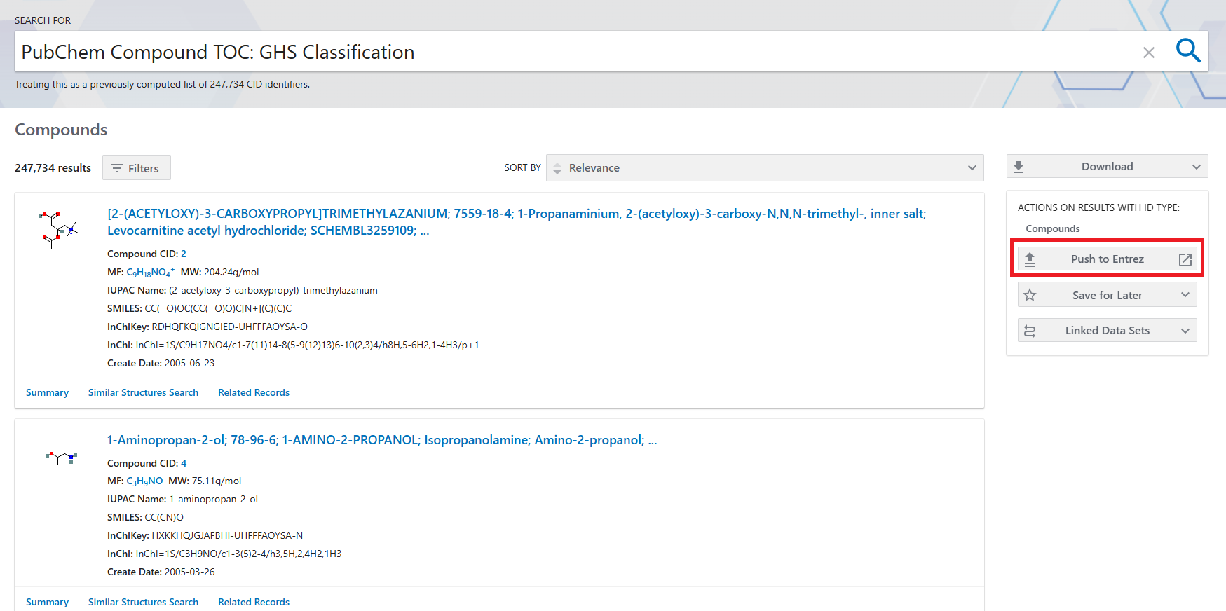Open the Filters panel
This screenshot has width=1226, height=611.
(x=137, y=168)
